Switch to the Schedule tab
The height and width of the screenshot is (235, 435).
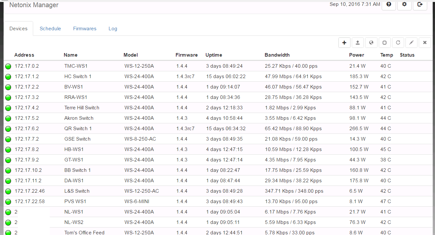tap(50, 29)
